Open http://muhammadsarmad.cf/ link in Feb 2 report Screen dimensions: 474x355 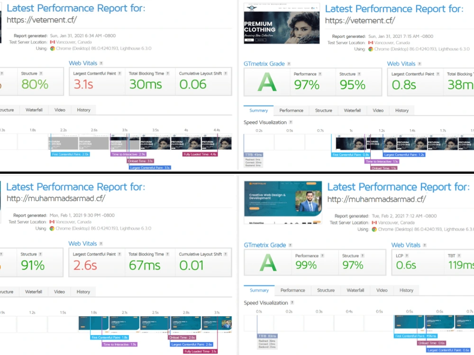pos(377,199)
